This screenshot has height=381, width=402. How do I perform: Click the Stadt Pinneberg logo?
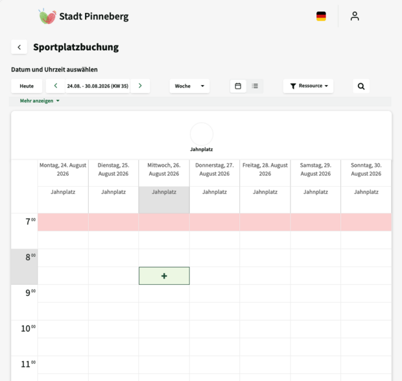[x=84, y=16]
